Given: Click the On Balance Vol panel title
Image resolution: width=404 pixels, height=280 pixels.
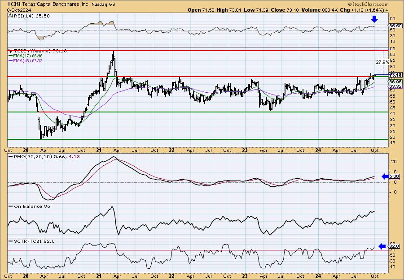Looking at the screenshot, I should (33, 207).
